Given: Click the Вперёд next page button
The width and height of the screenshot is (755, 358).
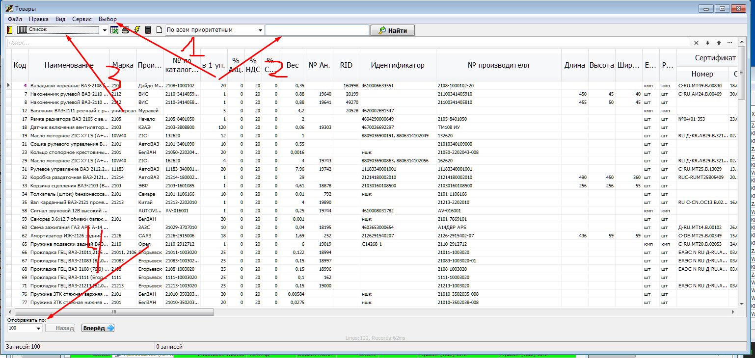Looking at the screenshot, I should [98, 328].
